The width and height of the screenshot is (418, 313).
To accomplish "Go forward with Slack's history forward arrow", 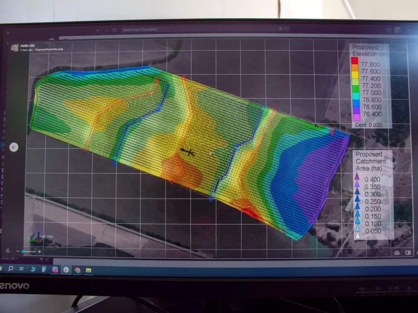I will click(106, 30).
